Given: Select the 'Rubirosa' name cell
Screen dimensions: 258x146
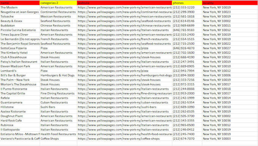Looking at the screenshot, I should point(20,125).
